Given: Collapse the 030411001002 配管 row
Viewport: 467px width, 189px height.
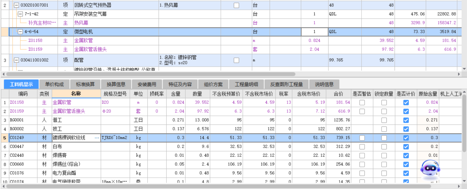Looking at the screenshot, I should coord(16,60).
